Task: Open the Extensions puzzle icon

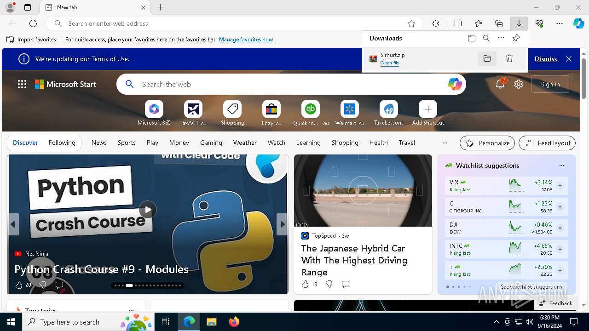Action: (x=436, y=23)
